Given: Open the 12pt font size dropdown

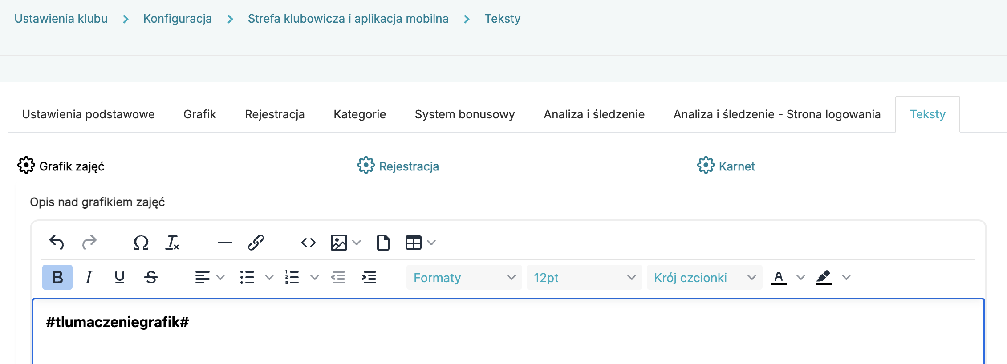Looking at the screenshot, I should coord(584,278).
